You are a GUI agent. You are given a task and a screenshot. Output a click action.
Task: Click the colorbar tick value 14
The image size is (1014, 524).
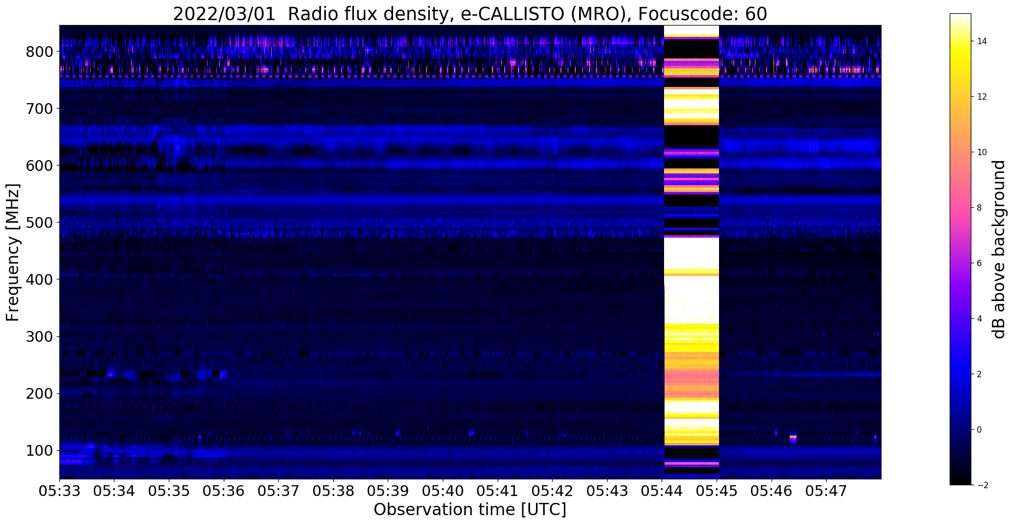982,41
